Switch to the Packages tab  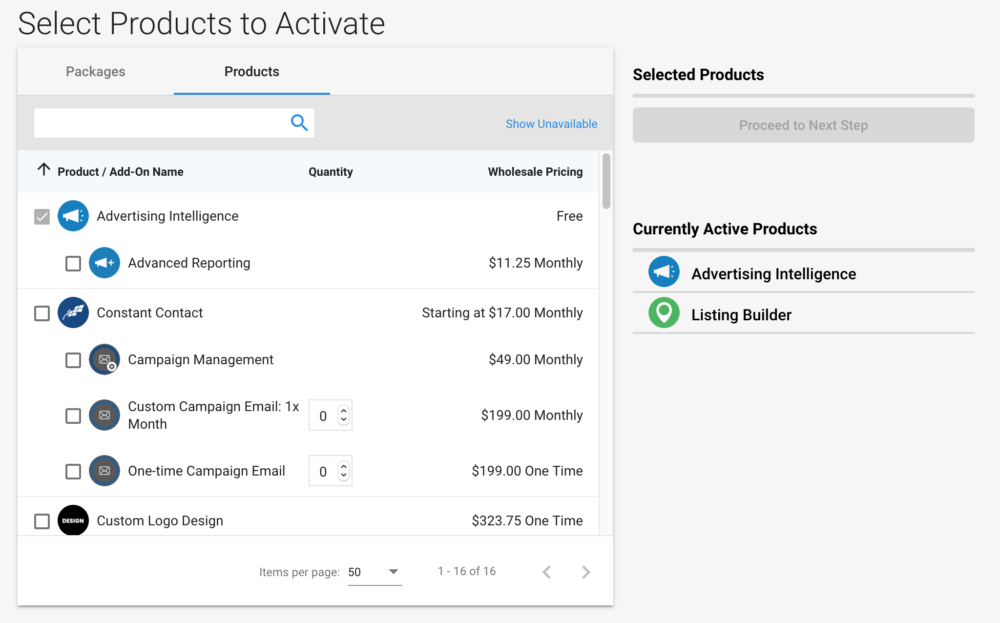coord(96,71)
